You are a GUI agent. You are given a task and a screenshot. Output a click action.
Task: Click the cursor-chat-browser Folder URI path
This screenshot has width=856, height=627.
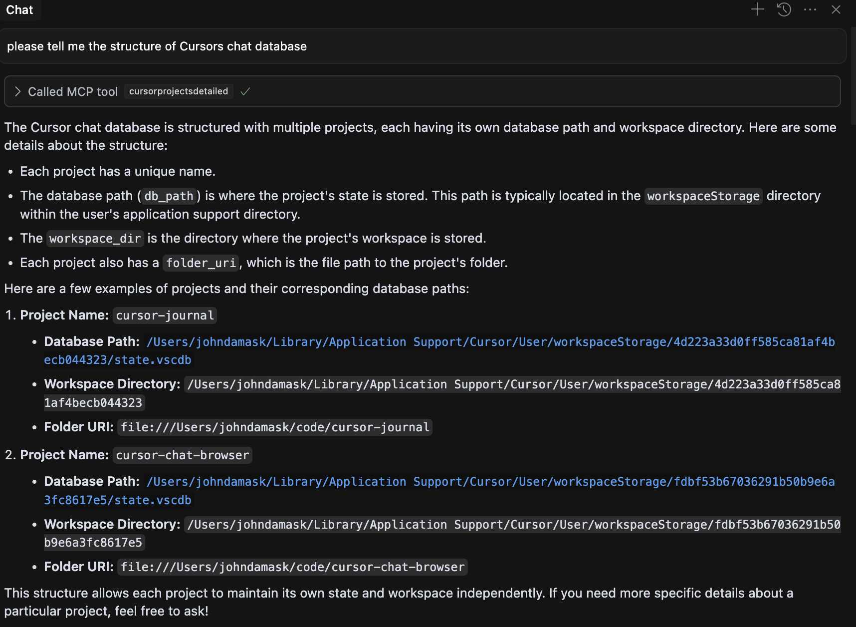pyautogui.click(x=292, y=567)
